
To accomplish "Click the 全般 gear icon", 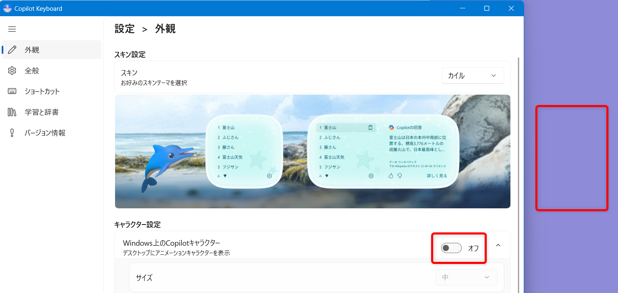I will pos(12,71).
